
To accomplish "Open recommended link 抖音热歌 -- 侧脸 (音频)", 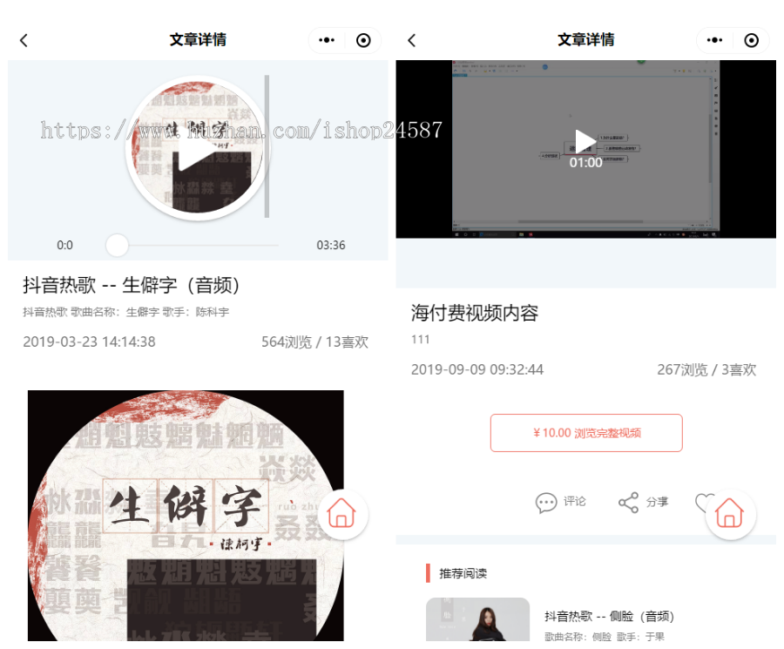I will pos(609,616).
